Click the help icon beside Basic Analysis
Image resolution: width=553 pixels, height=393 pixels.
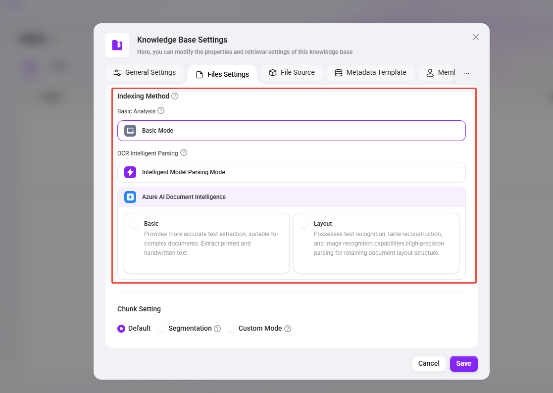(161, 111)
